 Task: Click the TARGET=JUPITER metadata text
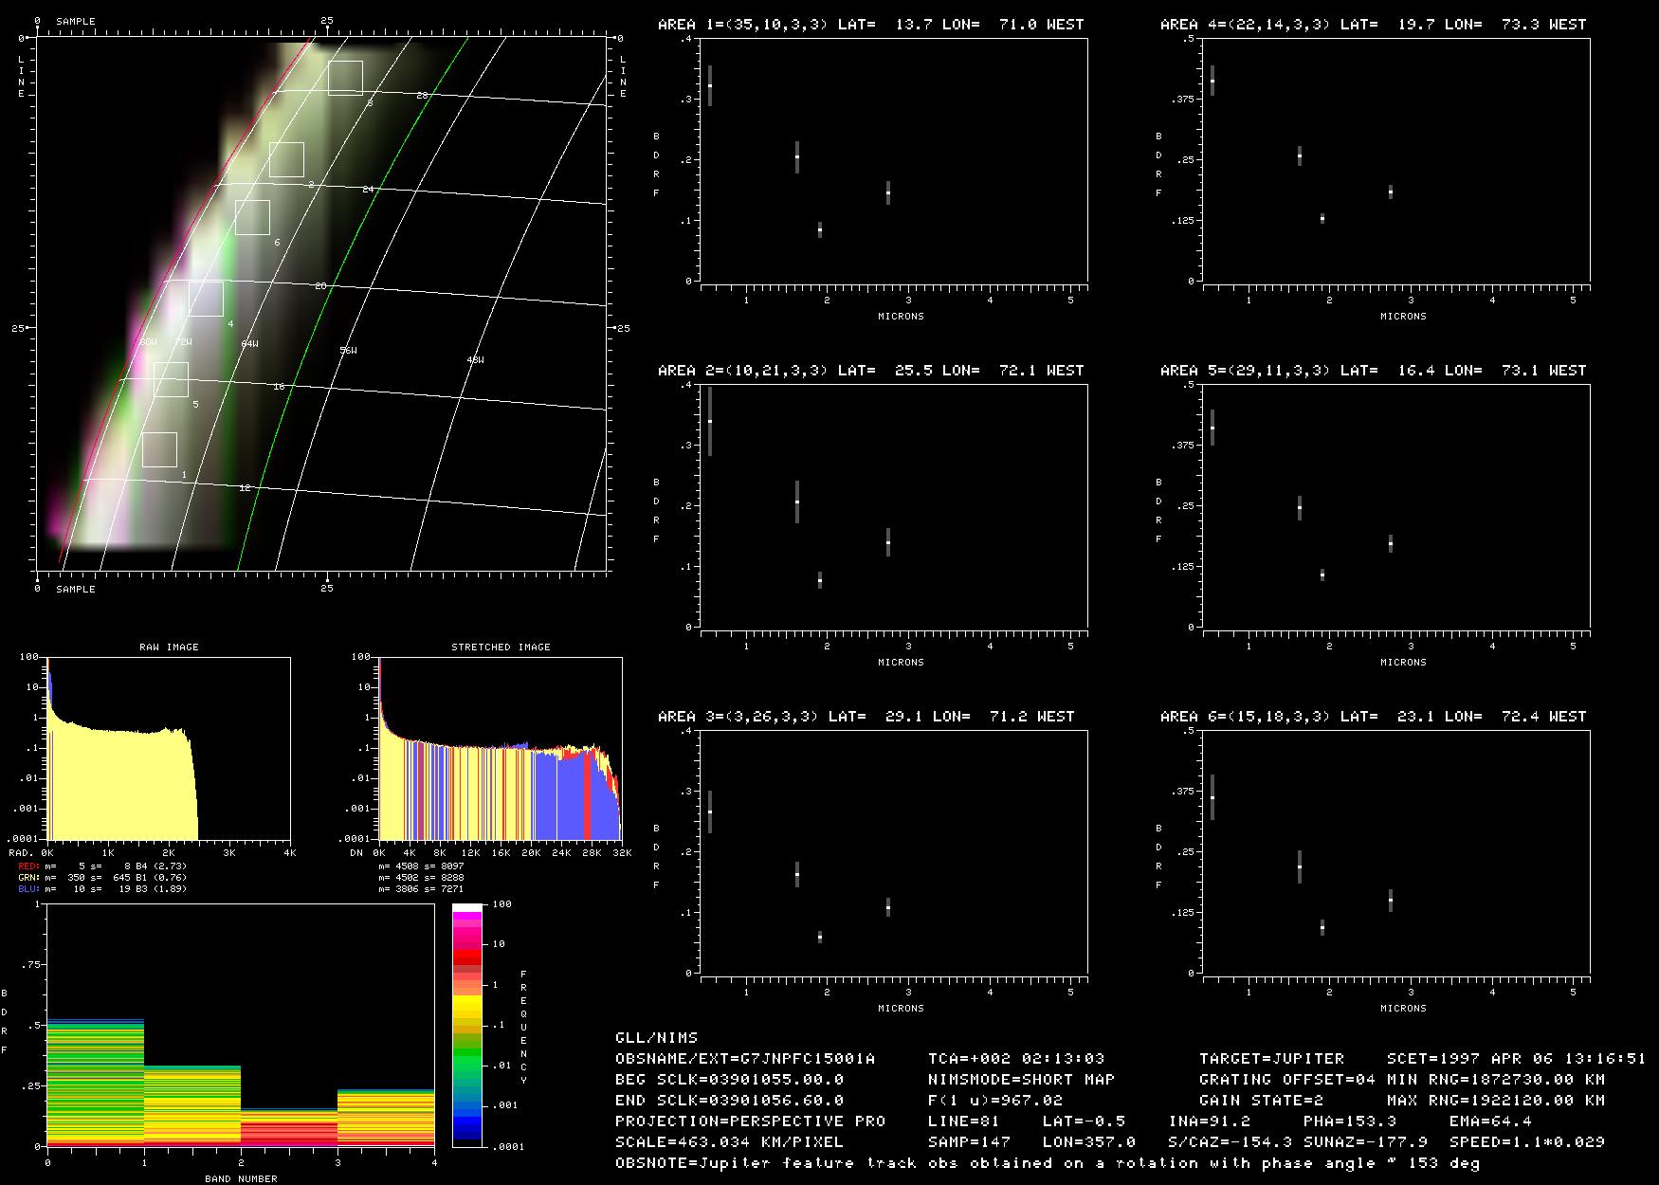1271,1058
